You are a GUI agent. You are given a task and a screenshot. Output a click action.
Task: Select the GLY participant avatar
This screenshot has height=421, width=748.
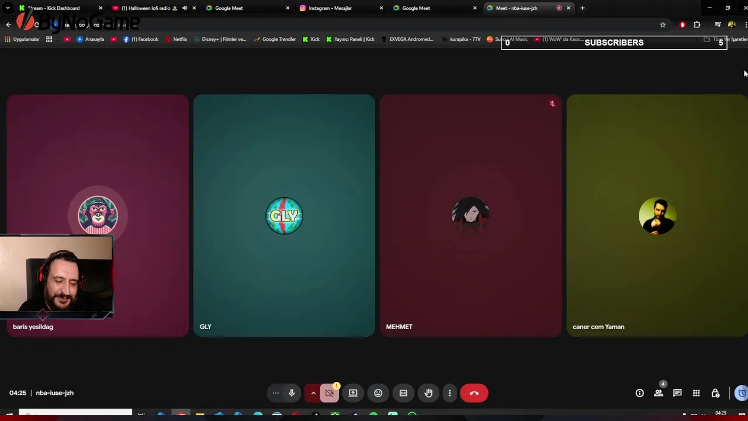[284, 216]
